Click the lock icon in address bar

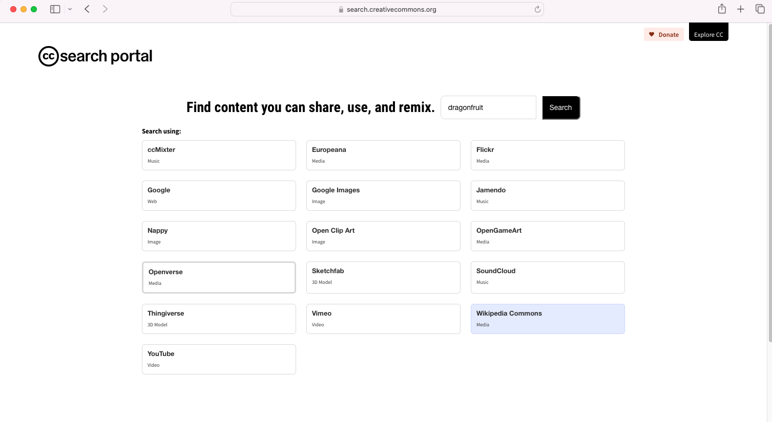[341, 9]
